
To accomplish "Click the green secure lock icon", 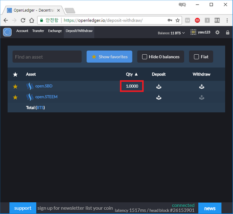I will click(42, 20).
